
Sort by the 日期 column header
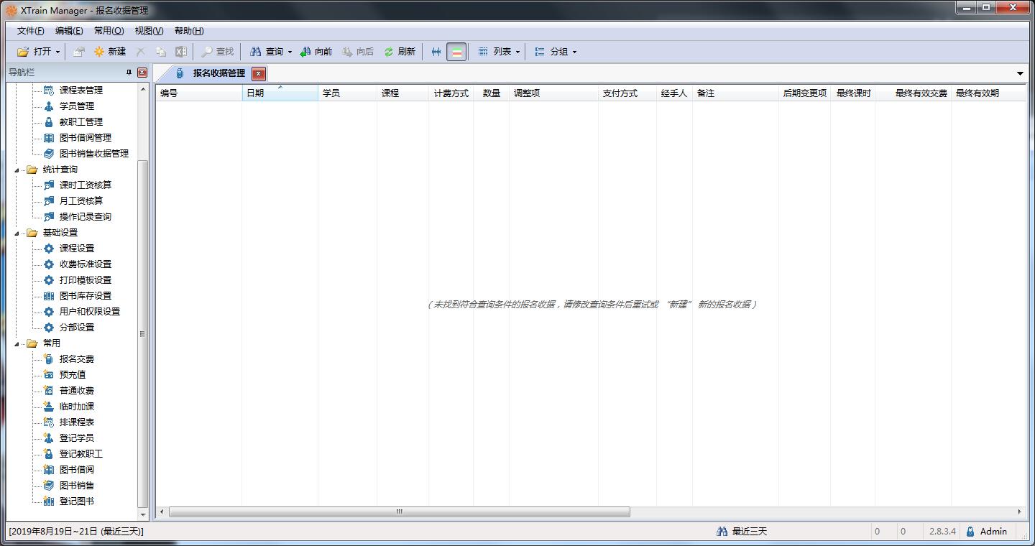click(280, 93)
